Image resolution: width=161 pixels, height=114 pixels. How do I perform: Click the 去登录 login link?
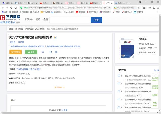click(65, 110)
